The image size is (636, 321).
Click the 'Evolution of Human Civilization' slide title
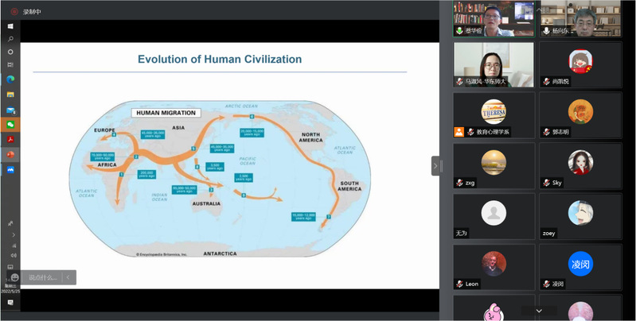click(x=220, y=59)
